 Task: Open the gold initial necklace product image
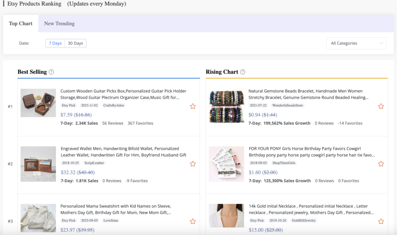pos(226,216)
